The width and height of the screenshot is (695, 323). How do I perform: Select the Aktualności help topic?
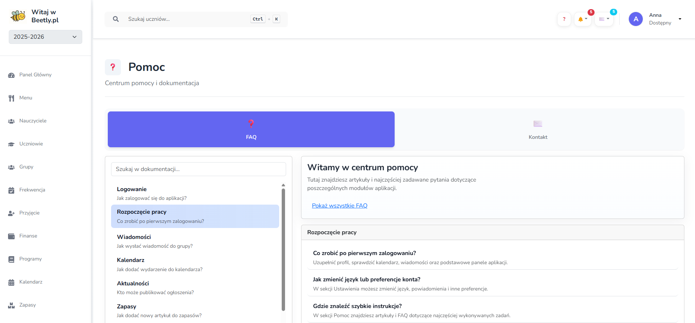[195, 288]
